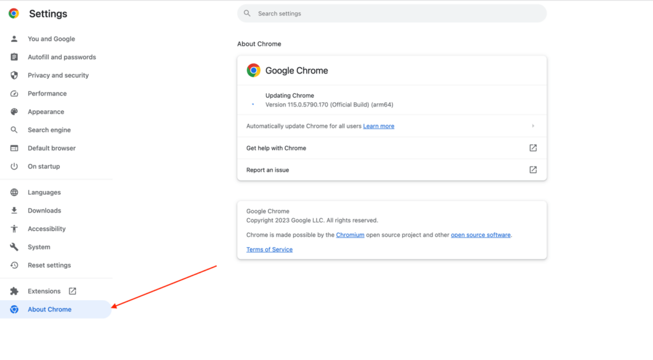
Task: Open the Chromium link
Action: click(350, 235)
